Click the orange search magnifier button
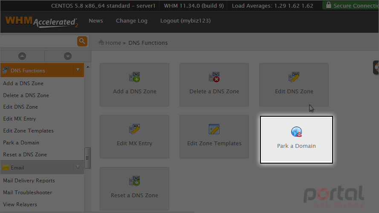The width and height of the screenshot is (379, 213). click(x=82, y=41)
